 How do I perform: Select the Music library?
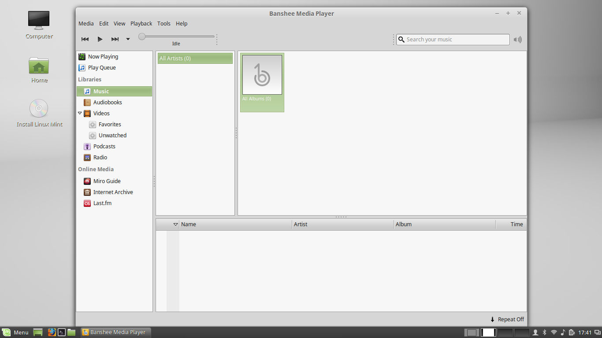[114, 92]
